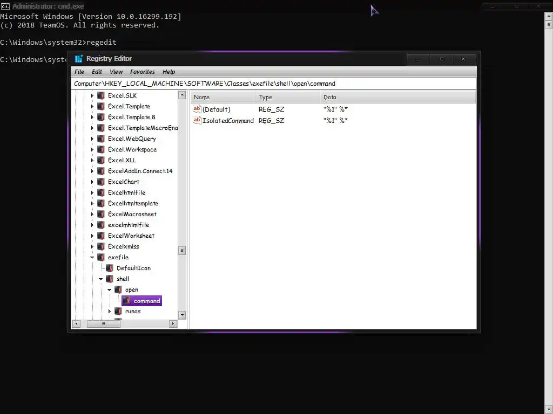
Task: Expand the Excel.WebQuery tree node arrow
Action: [x=92, y=139]
